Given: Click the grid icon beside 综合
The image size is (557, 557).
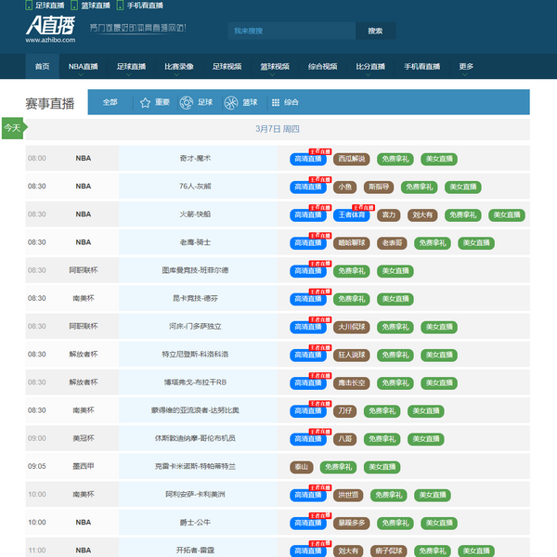Looking at the screenshot, I should click(275, 102).
